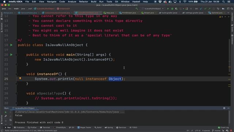Open the Services tool window
The image size is (234, 132).
point(121,128)
